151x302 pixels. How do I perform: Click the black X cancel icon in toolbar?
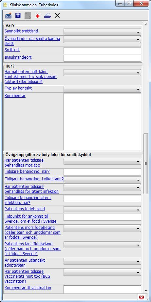57,16
